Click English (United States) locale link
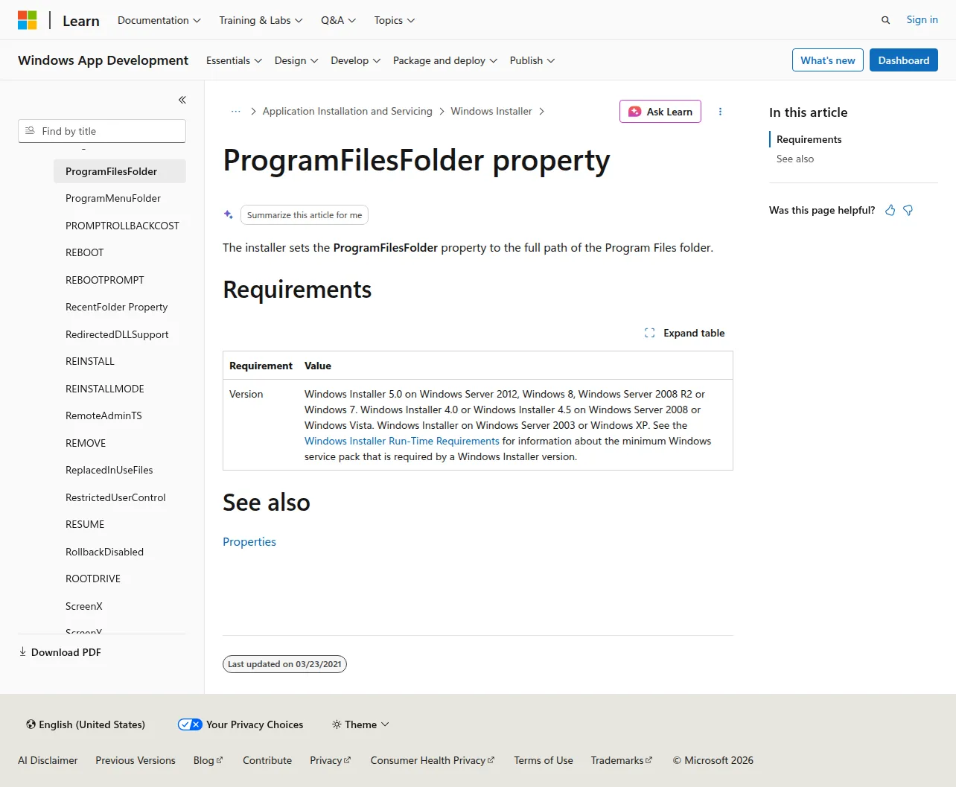The width and height of the screenshot is (956, 787). click(86, 724)
